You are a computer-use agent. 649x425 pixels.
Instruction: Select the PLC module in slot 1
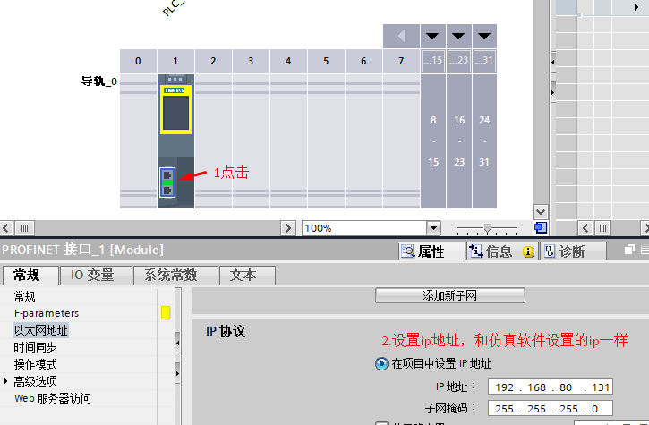click(175, 112)
